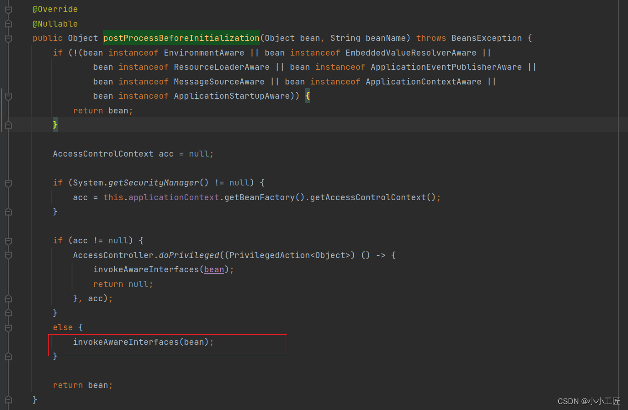
Task: Click the CSDN @小小工匠 watermark
Action: [589, 401]
